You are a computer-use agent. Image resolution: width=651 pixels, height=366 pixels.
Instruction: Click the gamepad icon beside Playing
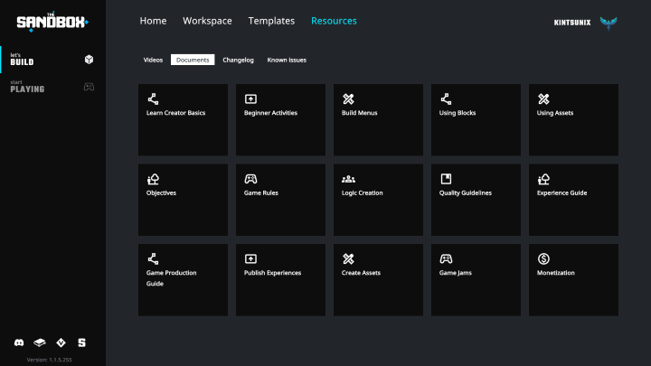(x=89, y=87)
